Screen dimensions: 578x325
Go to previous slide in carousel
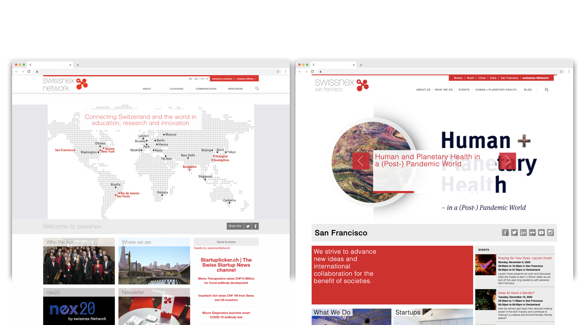361,161
